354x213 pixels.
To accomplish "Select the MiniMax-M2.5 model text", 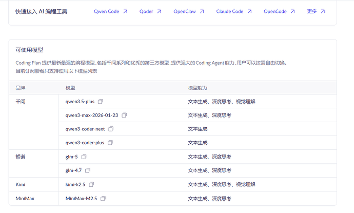I will pos(81,199).
